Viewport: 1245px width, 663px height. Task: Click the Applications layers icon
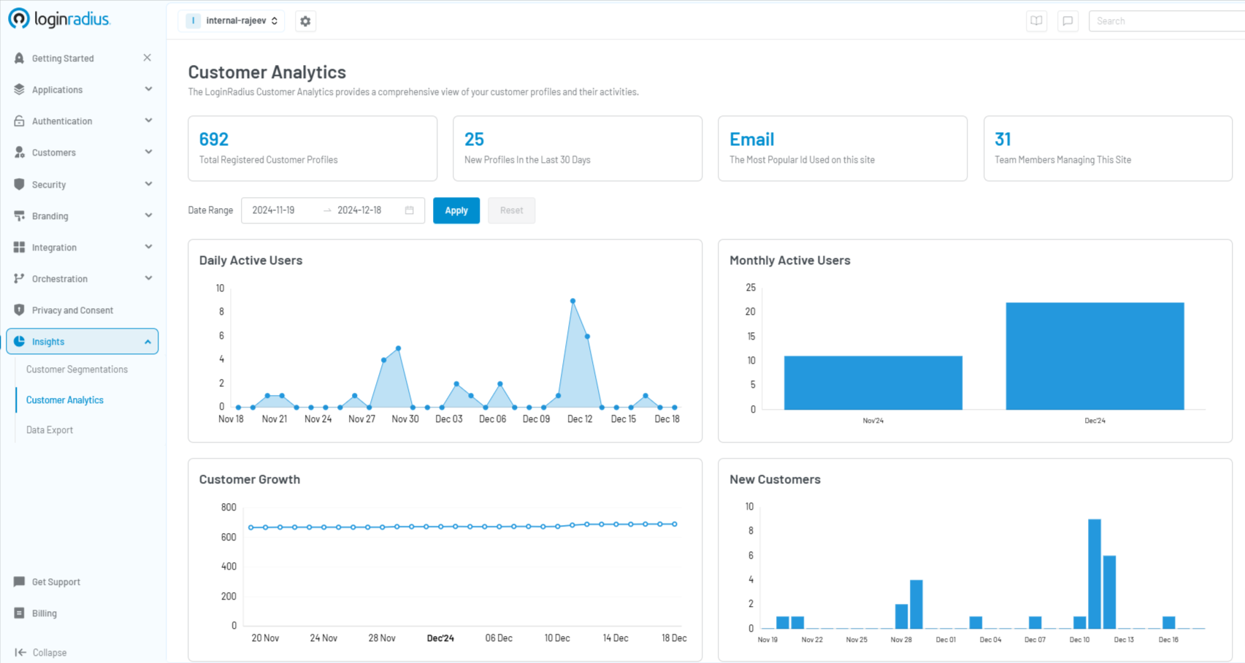click(20, 90)
